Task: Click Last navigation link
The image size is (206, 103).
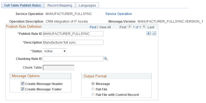Action: click(151, 27)
